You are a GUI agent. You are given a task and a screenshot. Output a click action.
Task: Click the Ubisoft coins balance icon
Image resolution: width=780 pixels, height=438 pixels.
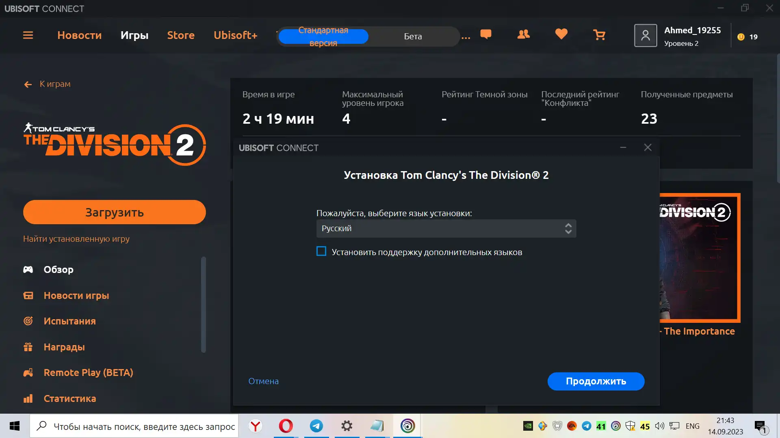pyautogui.click(x=741, y=37)
